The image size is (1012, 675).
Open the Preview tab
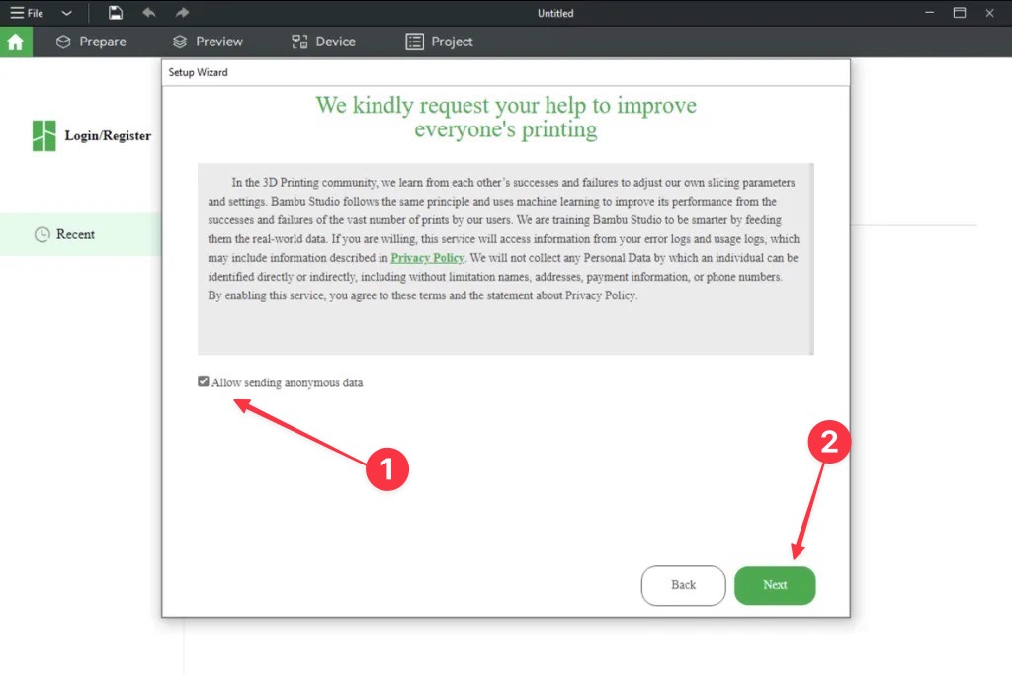click(x=208, y=42)
